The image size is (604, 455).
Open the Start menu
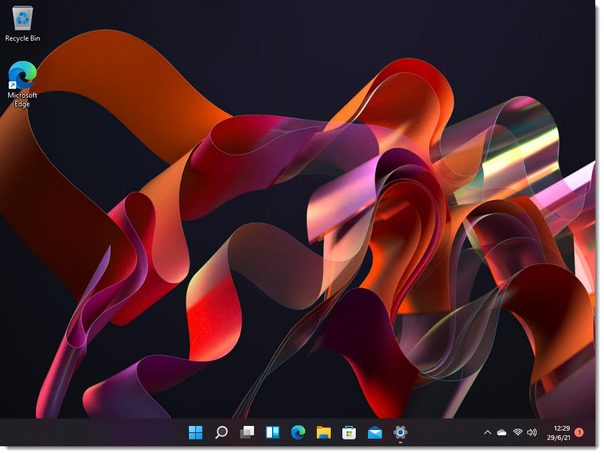[x=195, y=433]
